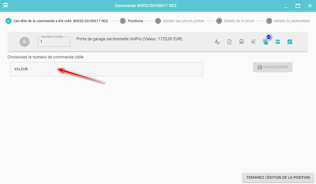Go to step 4 Détails de livraison
Viewport: 316px width, 184px height.
click(235, 21)
